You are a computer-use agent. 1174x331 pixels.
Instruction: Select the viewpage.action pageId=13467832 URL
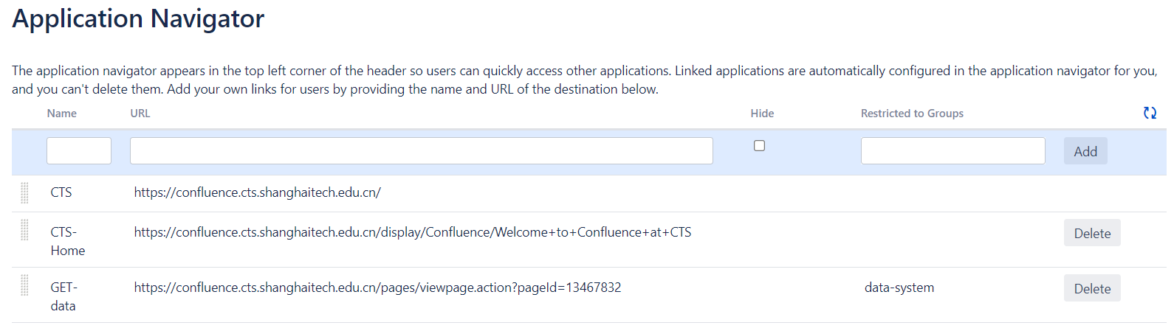[377, 288]
